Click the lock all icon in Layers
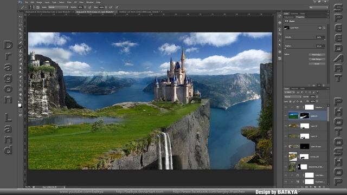Image resolution: width=347 pixels, height=195 pixels. coord(301,101)
